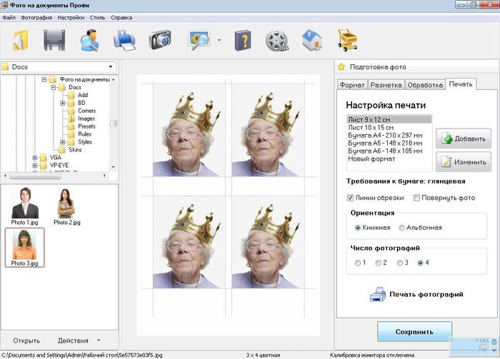Click the printer icon beside Печать фотографий
Image resolution: width=500 pixels, height=359 pixels.
click(378, 294)
